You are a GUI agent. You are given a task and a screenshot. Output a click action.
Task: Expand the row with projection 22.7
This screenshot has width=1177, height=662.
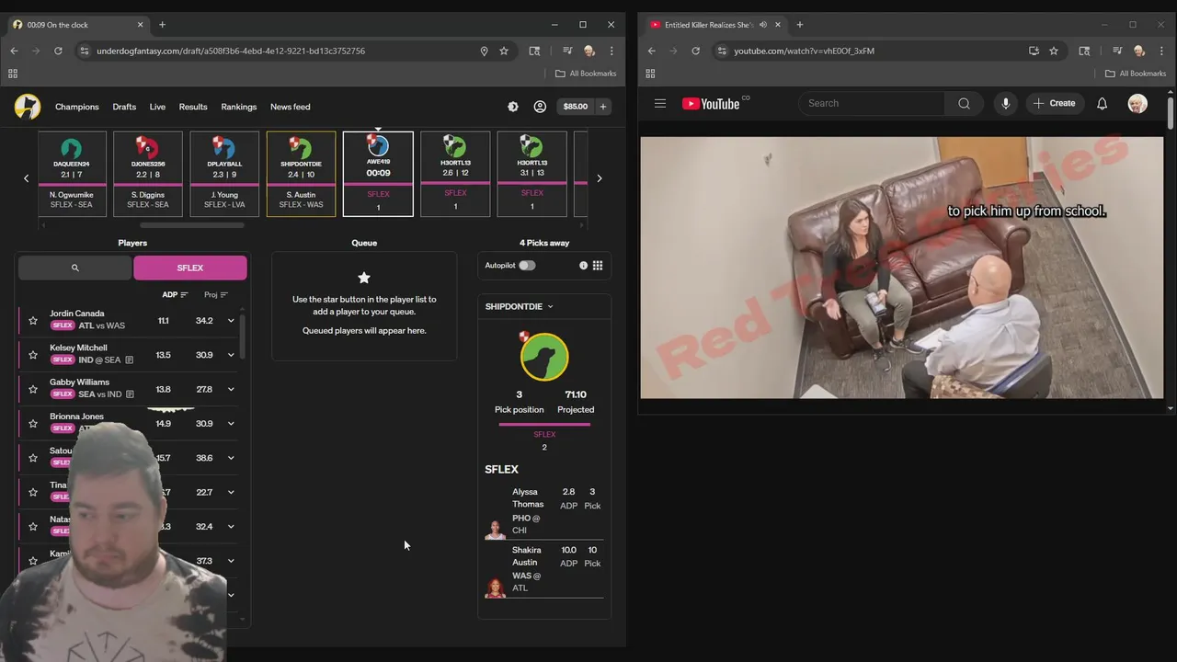coord(231,492)
